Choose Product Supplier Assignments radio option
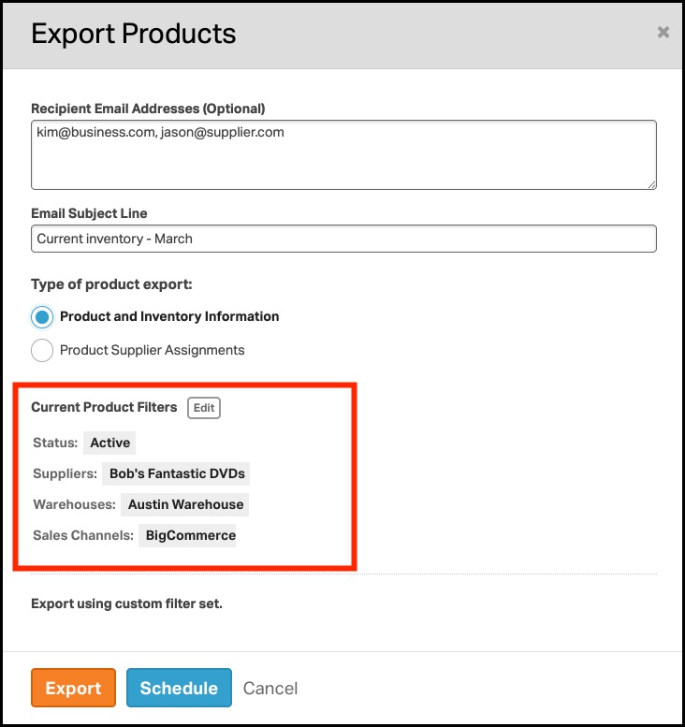This screenshot has width=685, height=727. pyautogui.click(x=42, y=351)
